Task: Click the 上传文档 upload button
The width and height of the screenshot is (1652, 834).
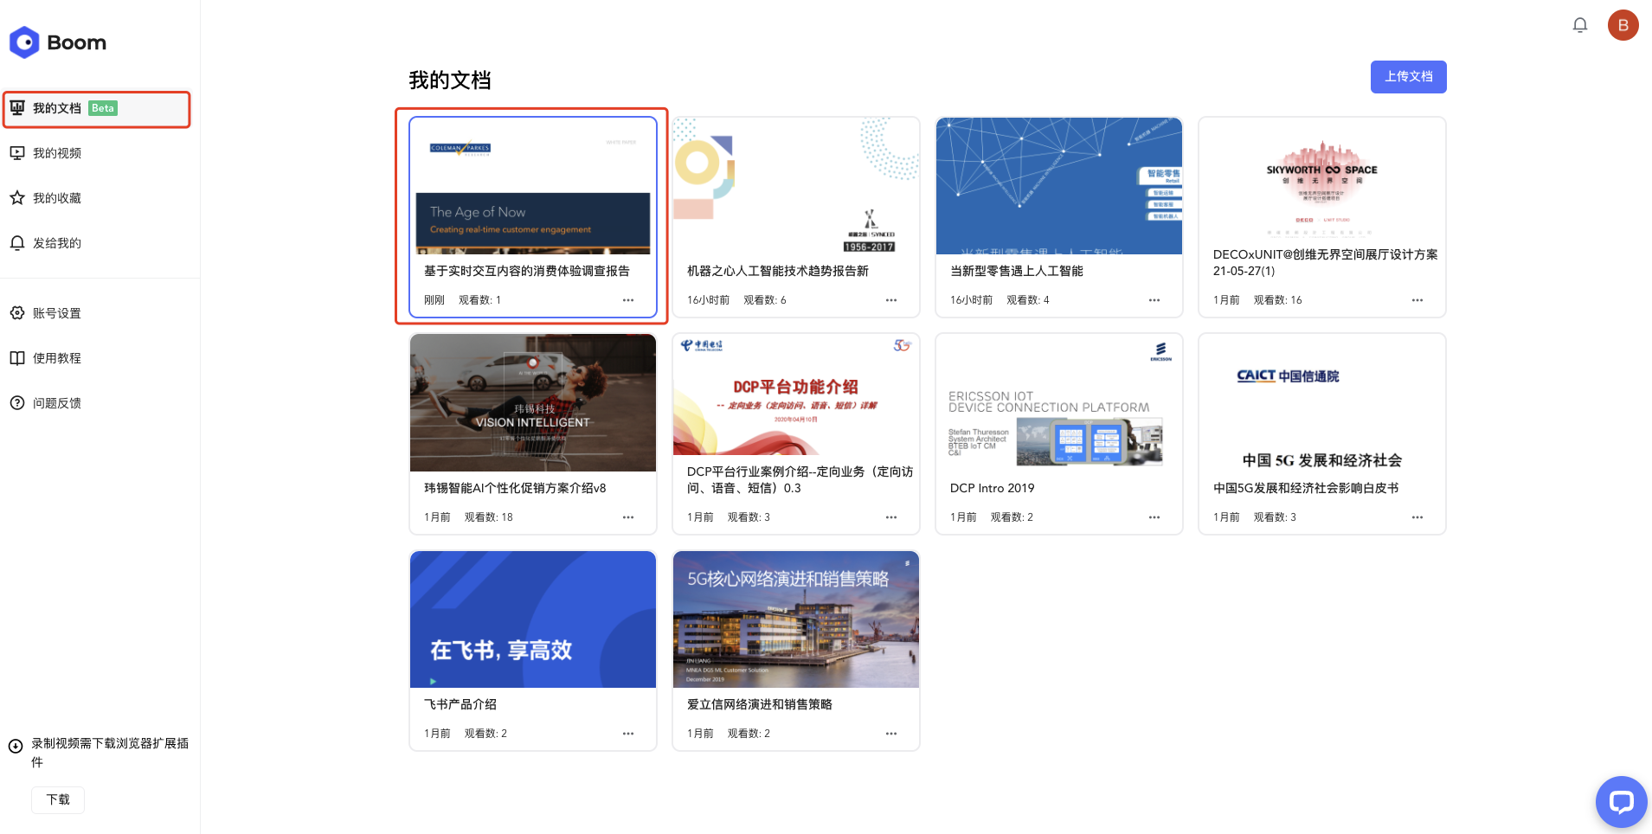Action: [x=1408, y=77]
